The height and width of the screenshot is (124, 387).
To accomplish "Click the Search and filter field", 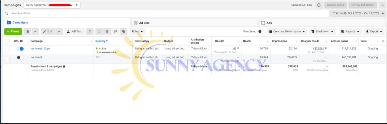I will pyautogui.click(x=166, y=13).
